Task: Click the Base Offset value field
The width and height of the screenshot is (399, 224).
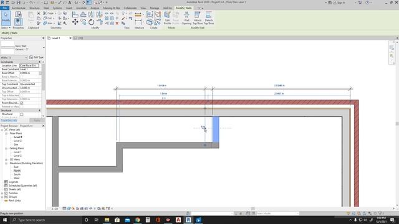Action: pyautogui.click(x=29, y=73)
